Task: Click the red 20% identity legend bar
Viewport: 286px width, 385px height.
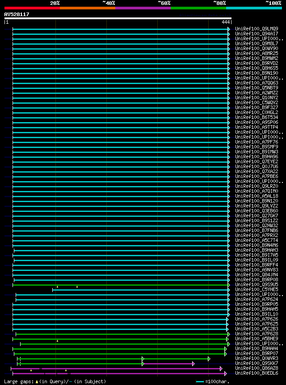Action: pos(32,8)
